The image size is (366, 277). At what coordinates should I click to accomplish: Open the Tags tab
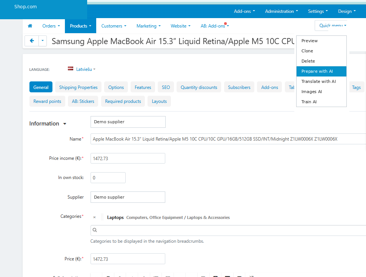356,87
